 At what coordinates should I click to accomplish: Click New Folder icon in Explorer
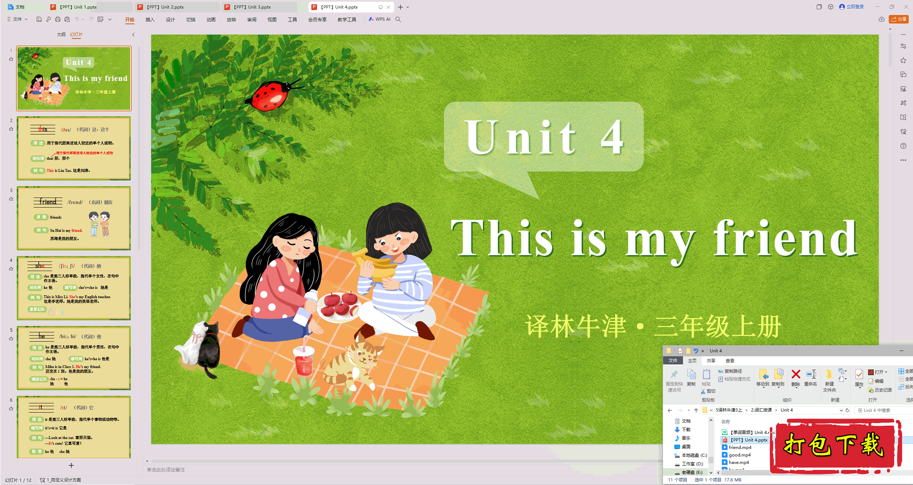click(829, 374)
